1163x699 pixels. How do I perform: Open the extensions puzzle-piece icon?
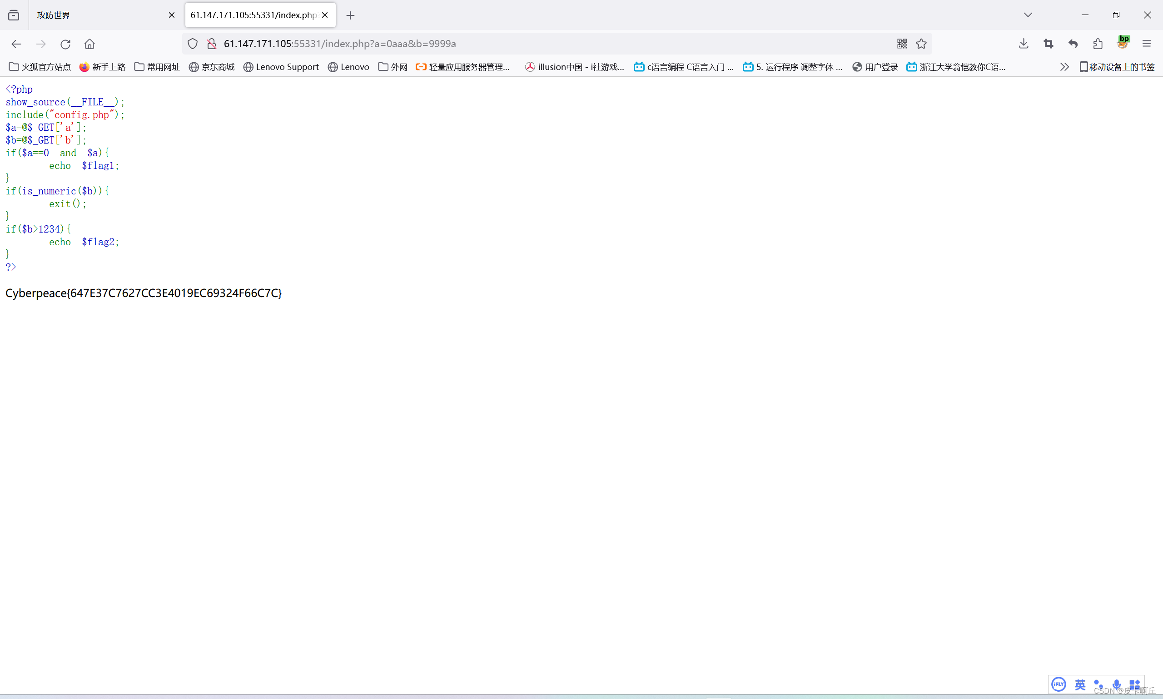tap(1098, 43)
